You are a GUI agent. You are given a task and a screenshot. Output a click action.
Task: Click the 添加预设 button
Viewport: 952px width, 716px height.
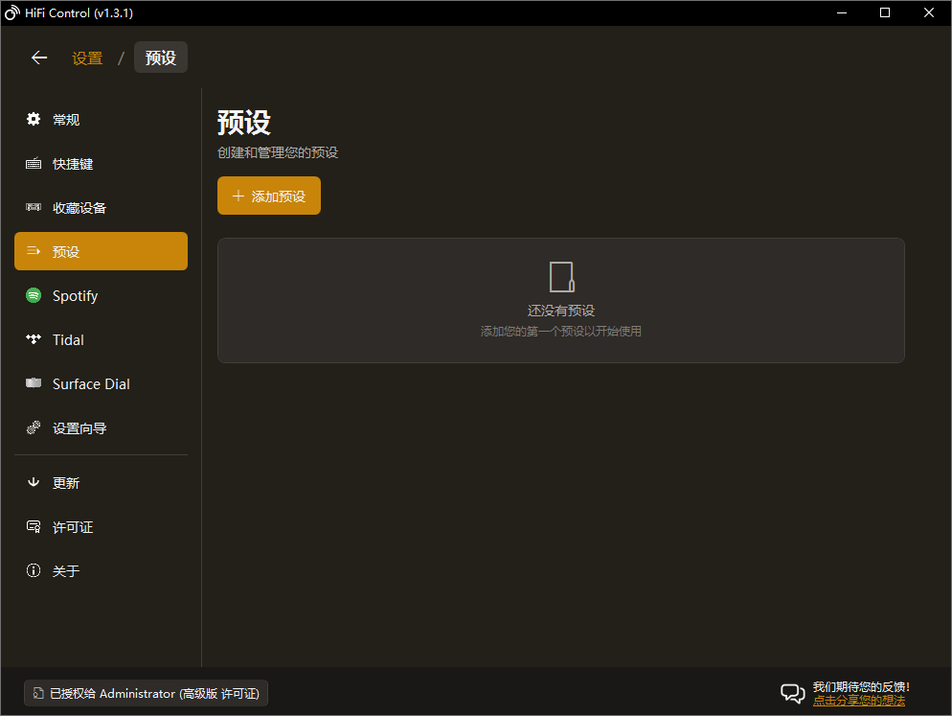[x=268, y=196]
